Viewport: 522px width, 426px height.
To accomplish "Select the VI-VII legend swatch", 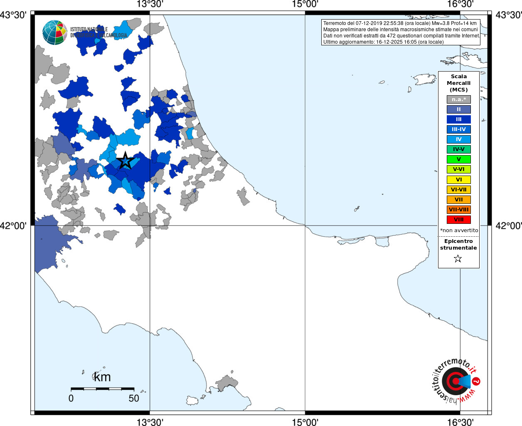I will click(459, 190).
